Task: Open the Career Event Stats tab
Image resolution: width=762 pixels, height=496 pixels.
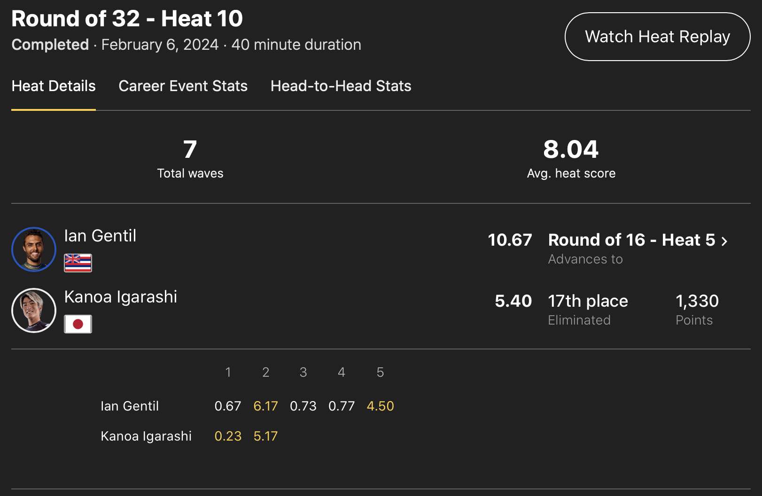Action: tap(183, 86)
